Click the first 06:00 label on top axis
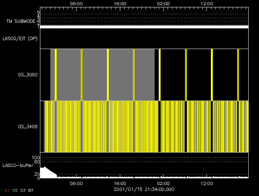259x196 pixels. pos(76,3)
